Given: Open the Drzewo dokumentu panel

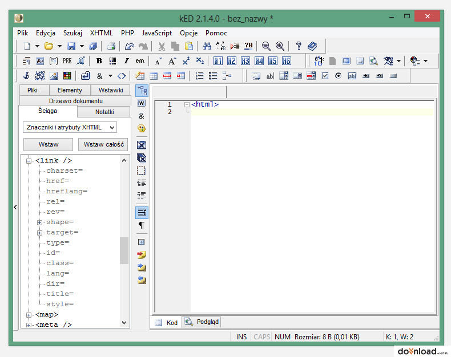Looking at the screenshot, I should pos(75,101).
